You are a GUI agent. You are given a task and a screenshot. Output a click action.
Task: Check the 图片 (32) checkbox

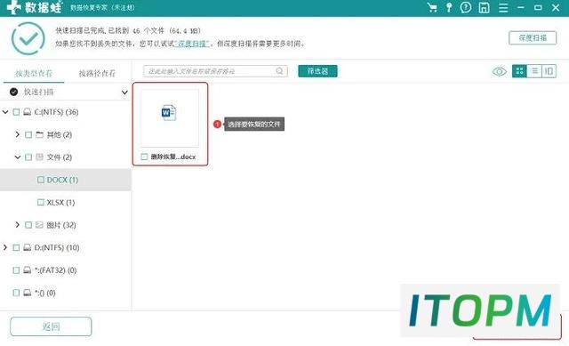tap(28, 225)
